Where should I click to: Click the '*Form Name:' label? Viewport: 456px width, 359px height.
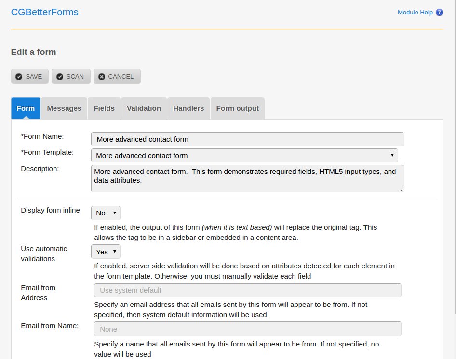point(42,136)
